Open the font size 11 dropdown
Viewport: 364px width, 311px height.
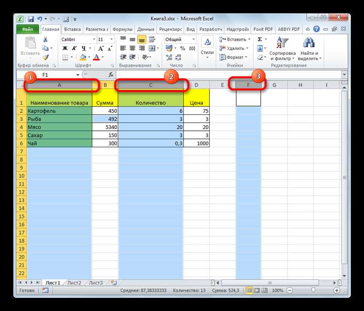pos(112,39)
